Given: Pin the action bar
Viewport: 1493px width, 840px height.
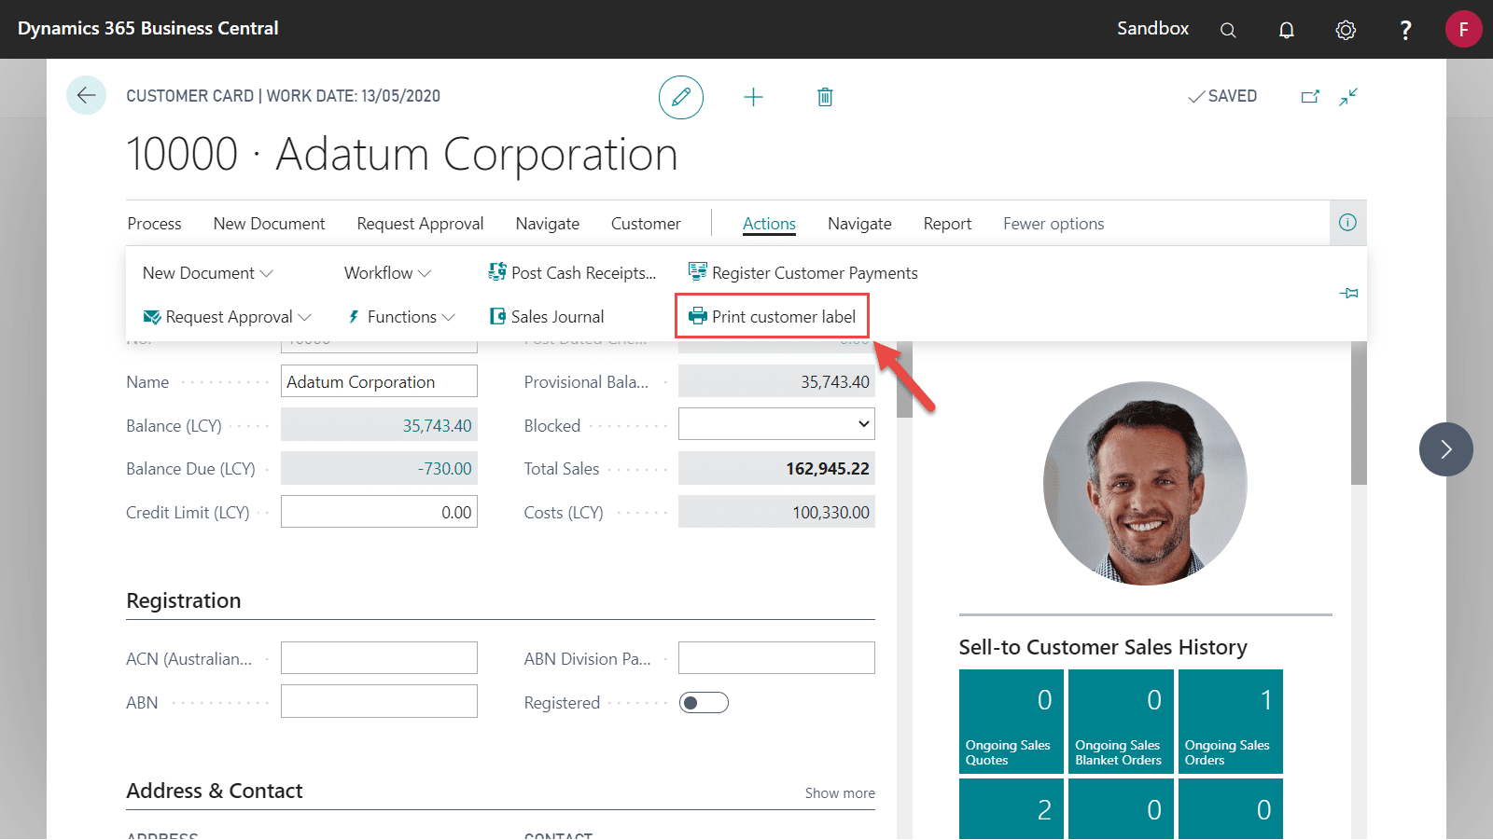Looking at the screenshot, I should click(1348, 294).
